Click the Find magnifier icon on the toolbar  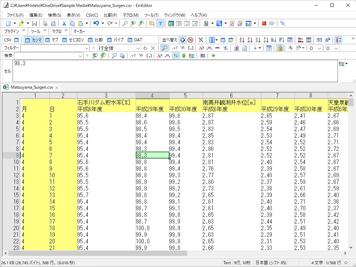tap(125, 23)
